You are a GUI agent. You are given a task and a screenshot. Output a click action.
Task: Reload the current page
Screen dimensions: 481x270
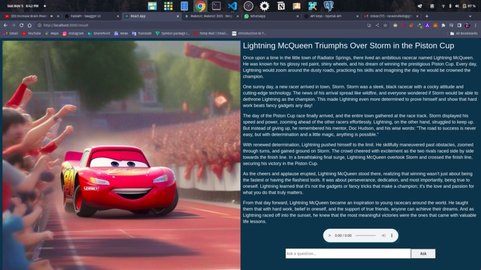pyautogui.click(x=21, y=25)
